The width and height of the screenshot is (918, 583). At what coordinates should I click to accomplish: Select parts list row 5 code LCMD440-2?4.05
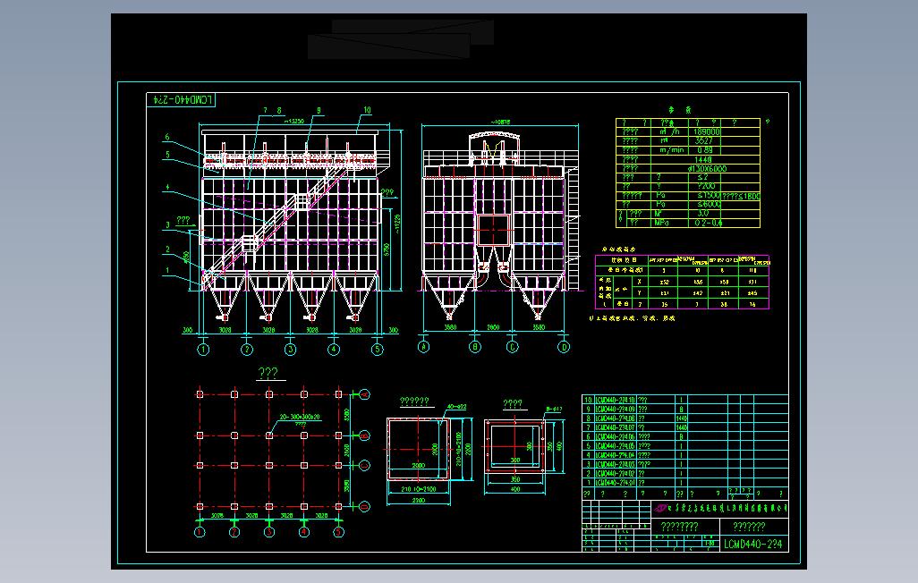click(616, 446)
